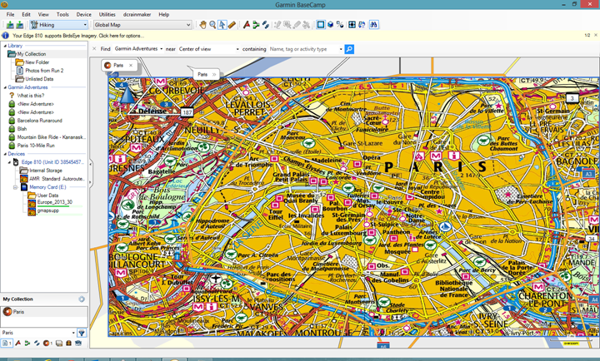The image size is (600, 361).
Task: Toggle the waypoints flag filter at bottom
Action: pos(18,343)
